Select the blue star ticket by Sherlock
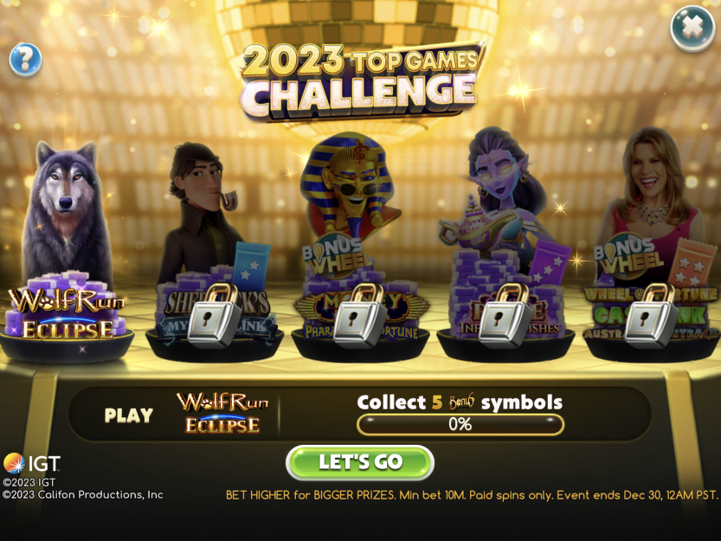This screenshot has height=541, width=721. tap(251, 266)
